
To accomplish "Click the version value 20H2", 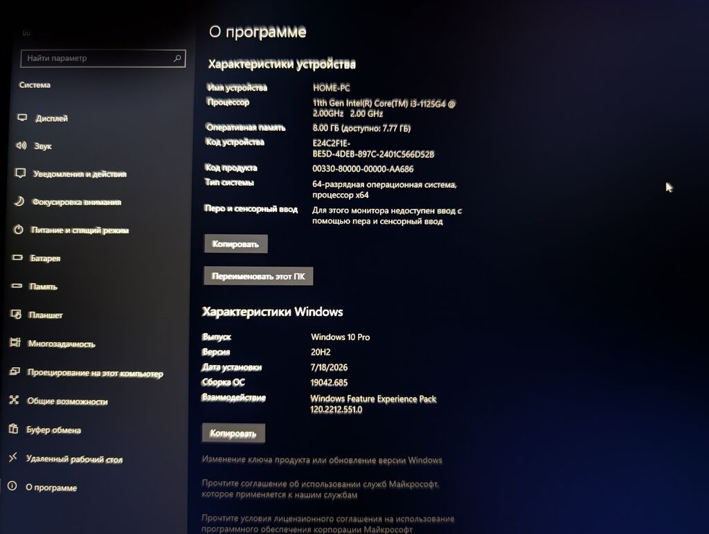I will (x=321, y=353).
